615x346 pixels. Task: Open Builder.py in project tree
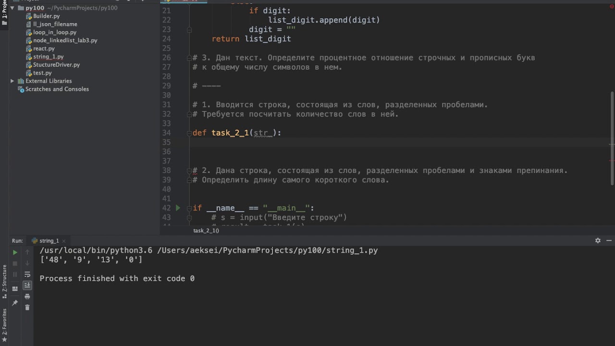47,16
